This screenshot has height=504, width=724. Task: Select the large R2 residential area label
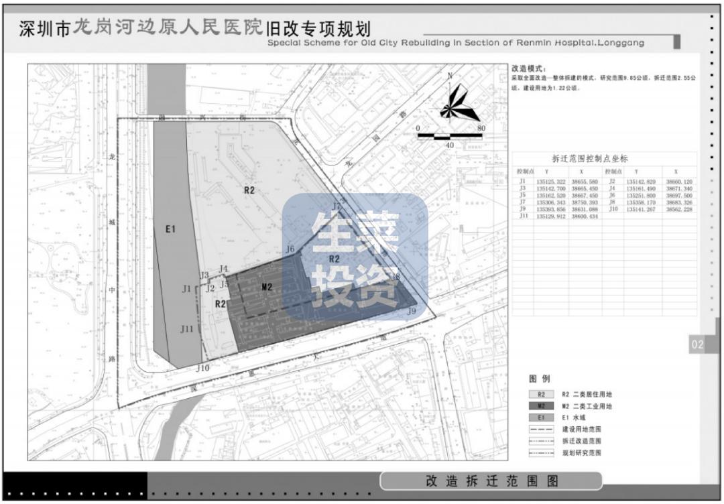click(x=248, y=190)
